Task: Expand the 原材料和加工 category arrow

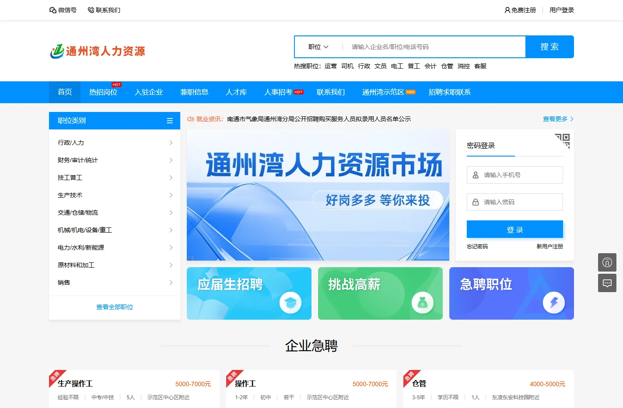Action: coord(171,265)
